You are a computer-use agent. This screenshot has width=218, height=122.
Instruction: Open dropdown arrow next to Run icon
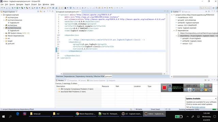coord(20,8)
